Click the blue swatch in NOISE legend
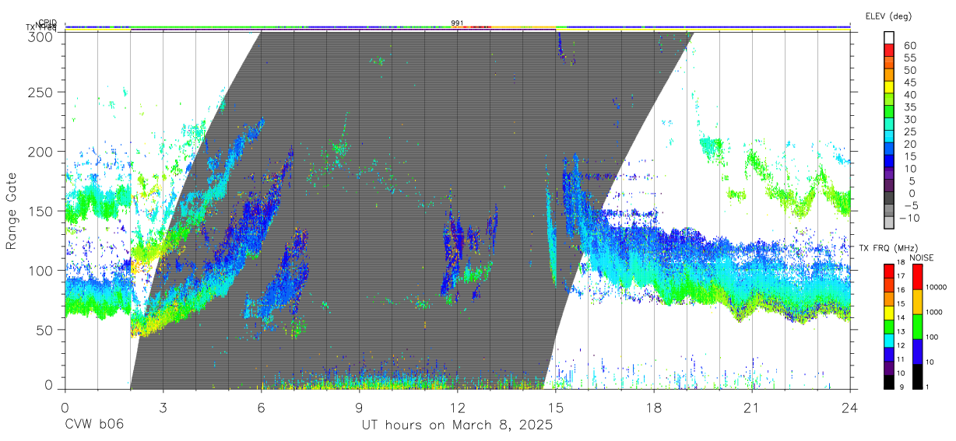Image resolution: width=956 pixels, height=441 pixels. click(x=916, y=350)
